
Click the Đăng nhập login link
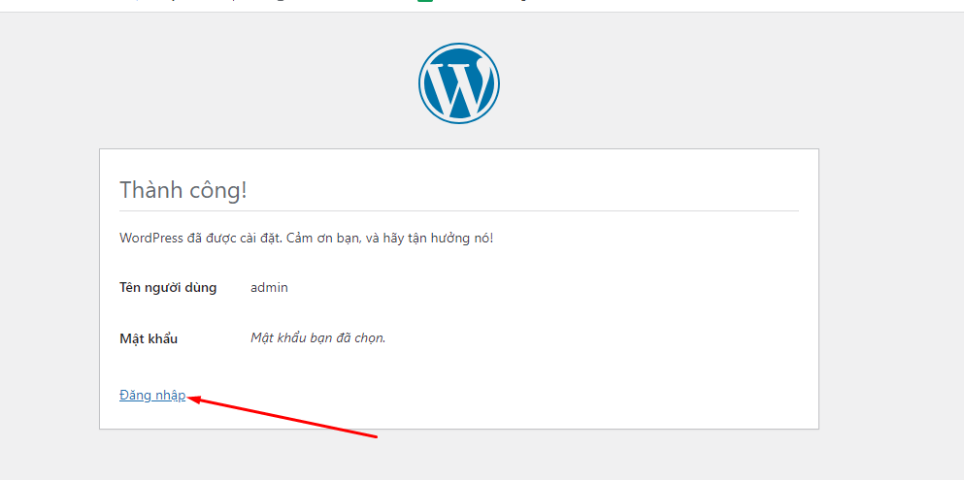pyautogui.click(x=152, y=396)
